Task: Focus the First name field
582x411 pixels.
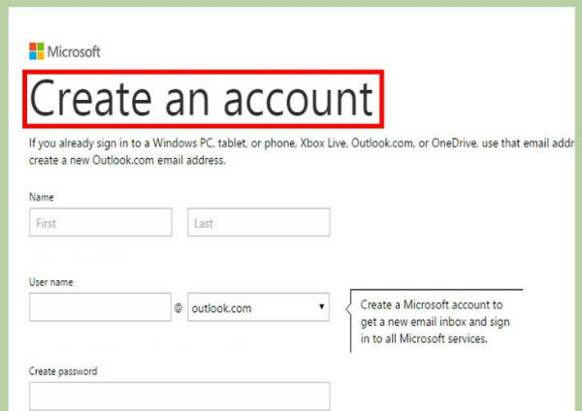Action: click(101, 222)
